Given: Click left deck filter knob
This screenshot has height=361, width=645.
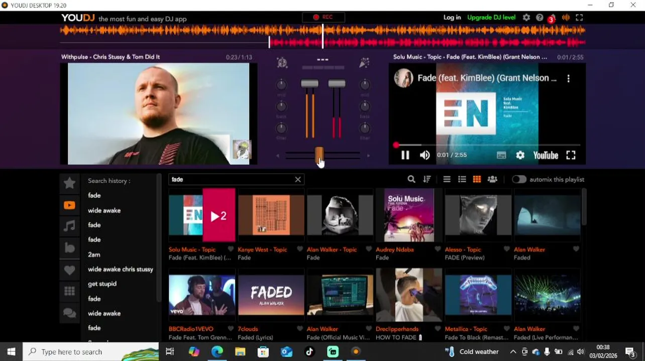Looking at the screenshot, I should (282, 128).
